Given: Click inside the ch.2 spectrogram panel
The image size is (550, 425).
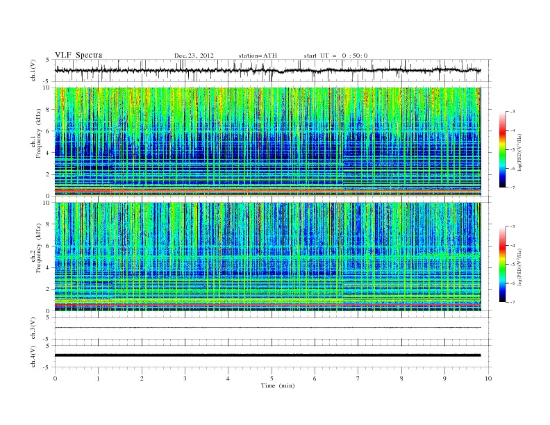Looking at the screenshot, I should coord(267,257).
